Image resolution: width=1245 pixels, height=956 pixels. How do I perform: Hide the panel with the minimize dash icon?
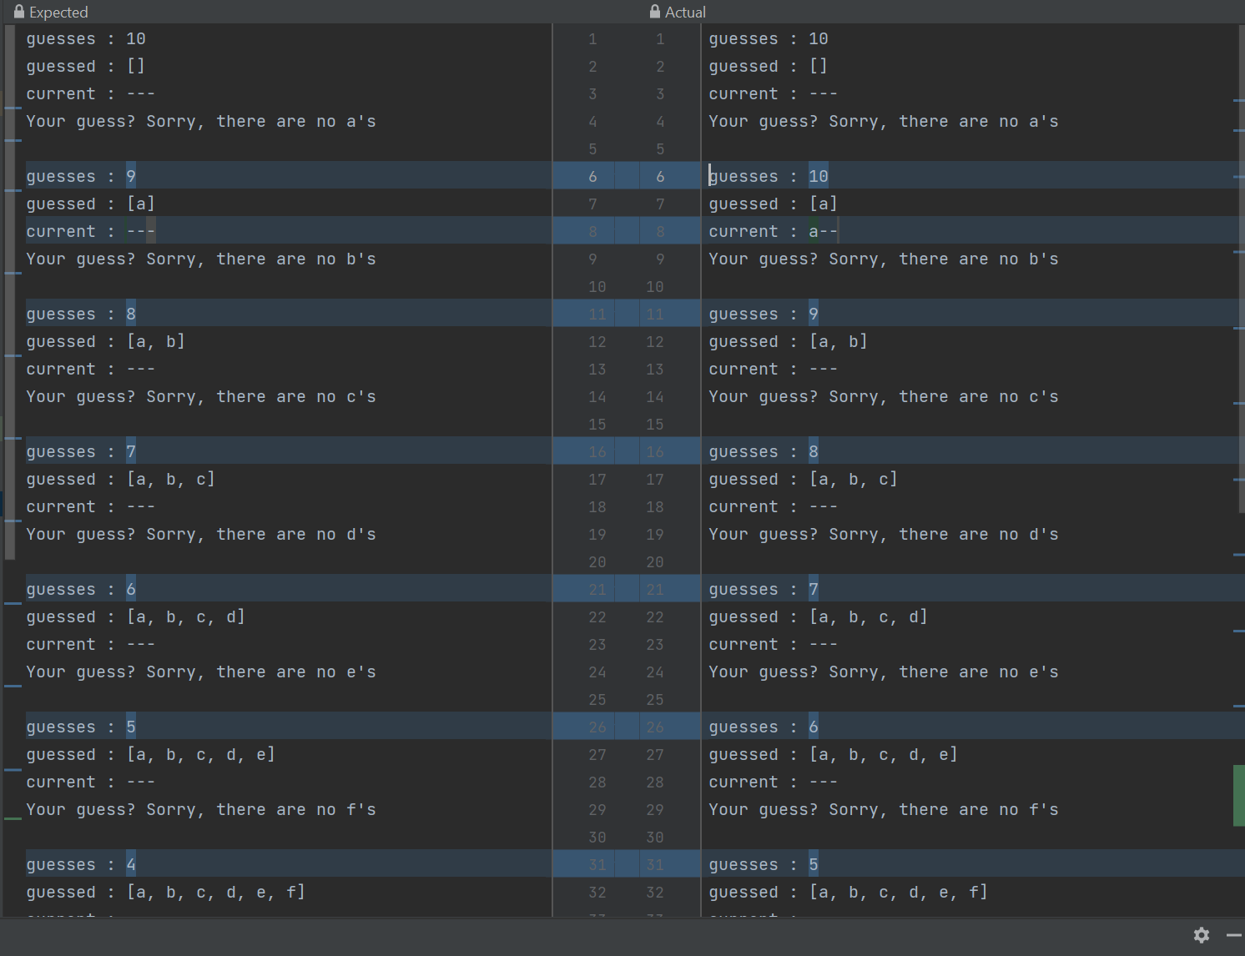point(1233,935)
